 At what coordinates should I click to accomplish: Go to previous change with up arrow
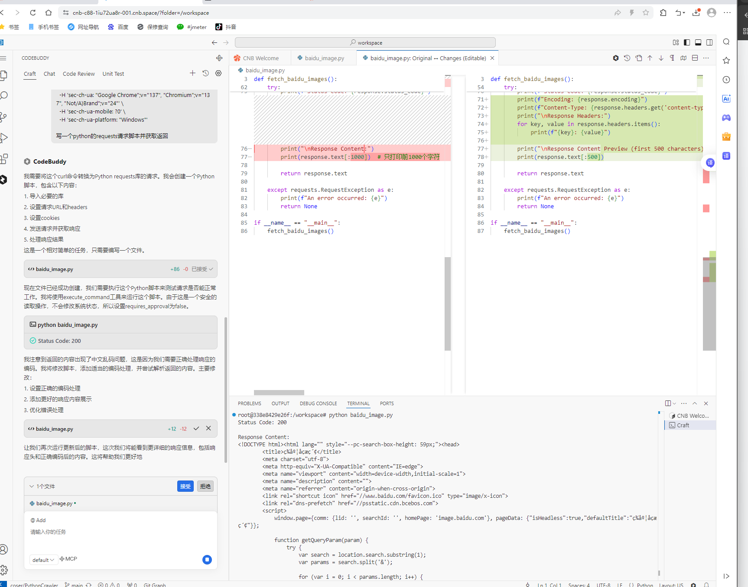[650, 58]
